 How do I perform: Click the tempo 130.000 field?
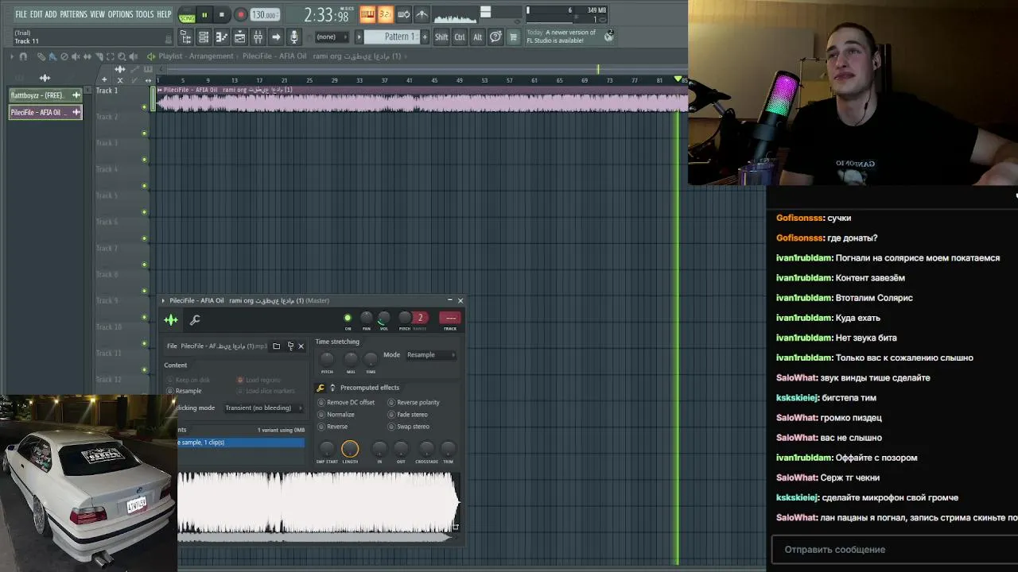264,14
